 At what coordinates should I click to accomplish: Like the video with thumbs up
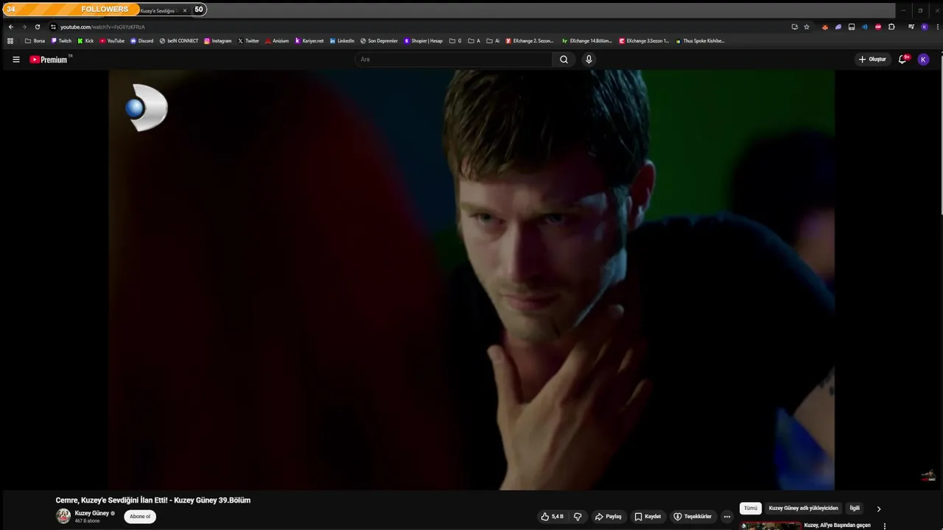553,517
